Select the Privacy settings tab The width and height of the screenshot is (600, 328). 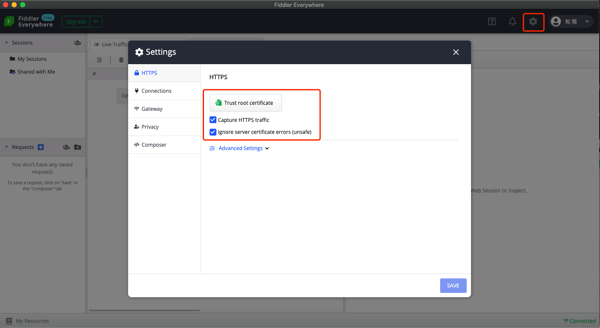[150, 127]
